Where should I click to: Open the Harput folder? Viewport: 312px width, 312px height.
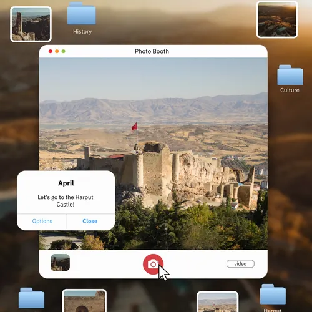tap(273, 294)
